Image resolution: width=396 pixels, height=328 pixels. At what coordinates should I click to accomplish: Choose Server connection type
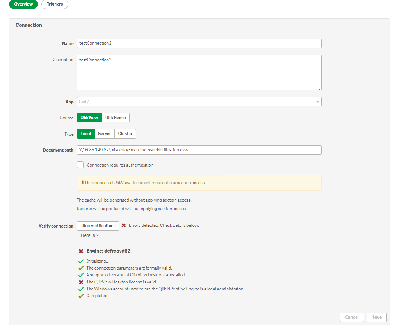pos(104,134)
